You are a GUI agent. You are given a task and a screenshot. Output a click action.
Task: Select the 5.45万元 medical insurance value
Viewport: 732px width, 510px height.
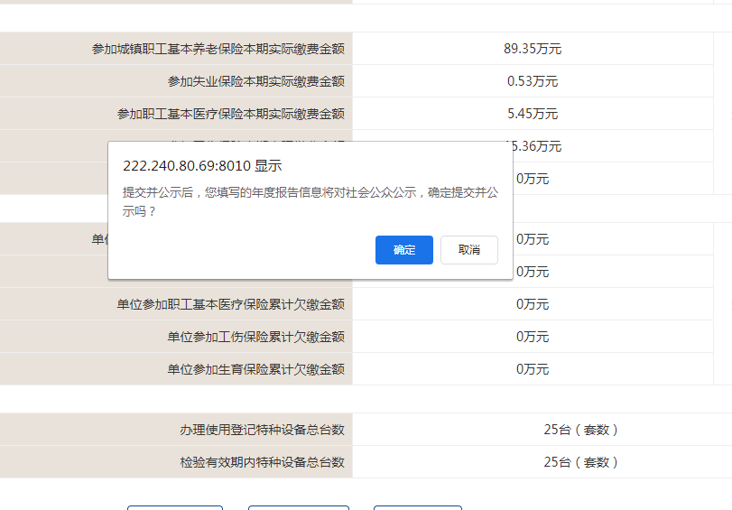coord(533,114)
